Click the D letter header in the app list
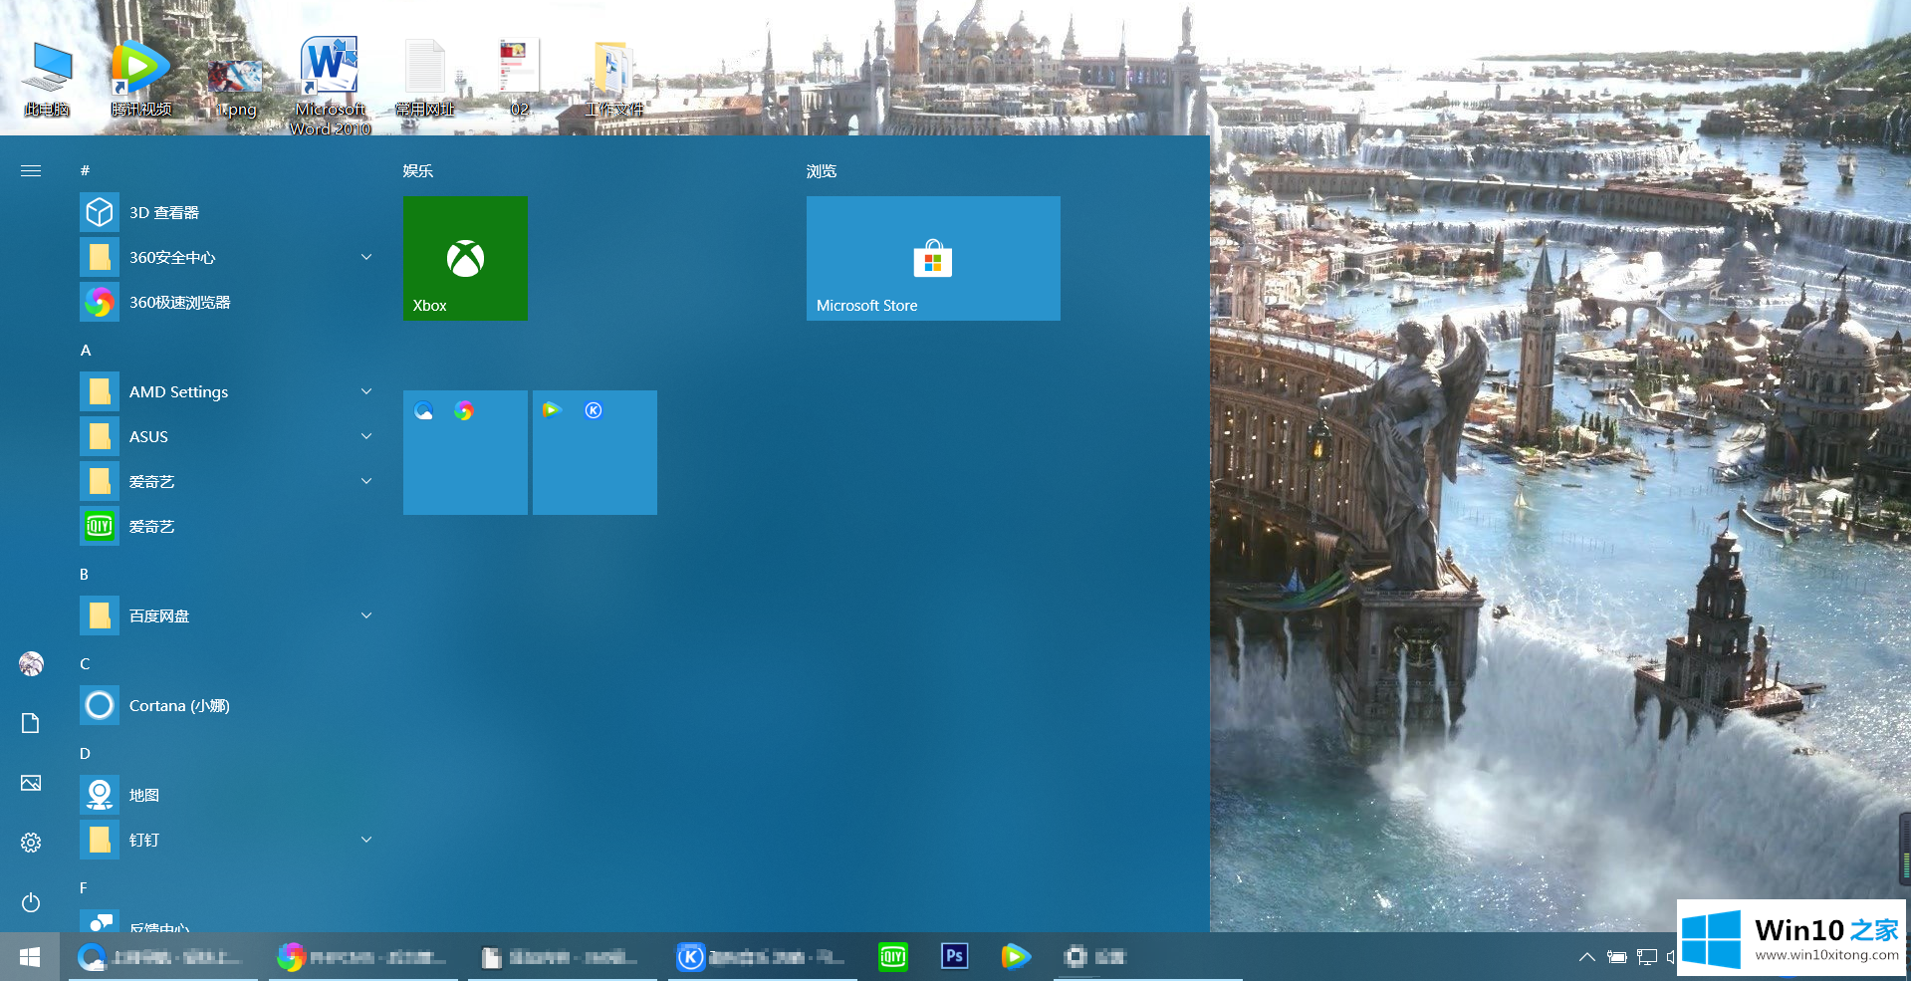 (85, 754)
